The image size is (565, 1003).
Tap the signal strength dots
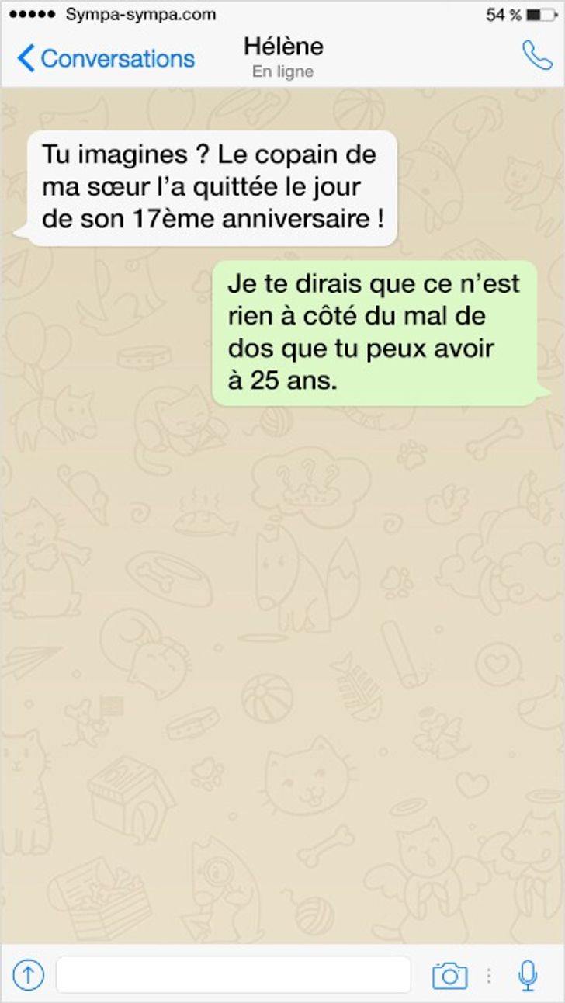click(30, 15)
